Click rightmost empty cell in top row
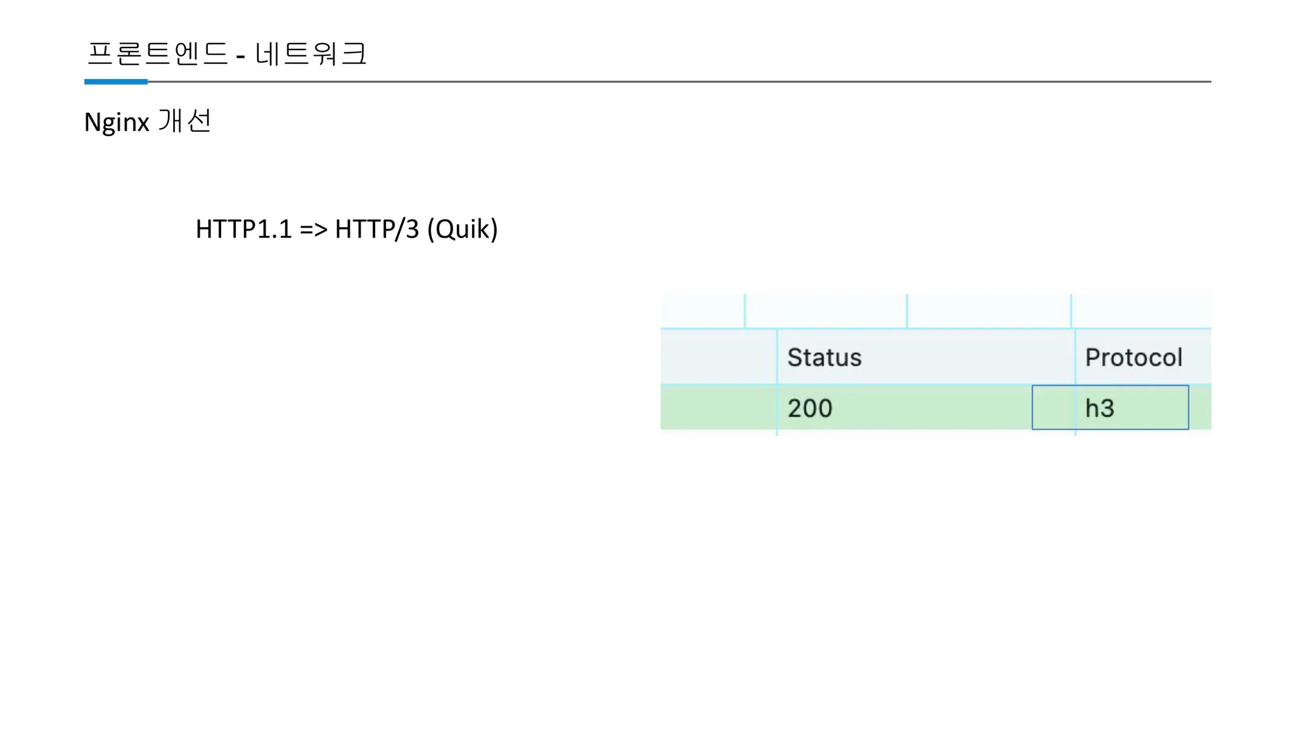 [x=1141, y=311]
